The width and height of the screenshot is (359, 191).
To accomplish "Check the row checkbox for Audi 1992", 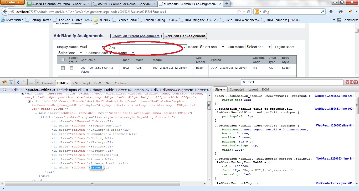I will coord(63,68).
